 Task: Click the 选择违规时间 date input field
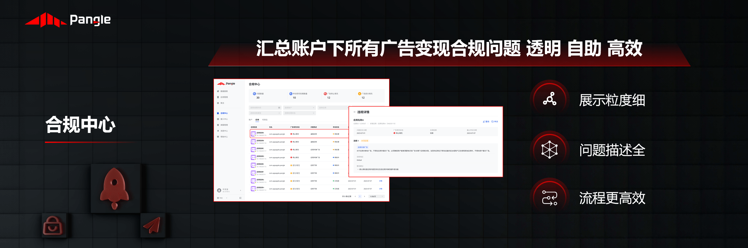click(x=265, y=108)
